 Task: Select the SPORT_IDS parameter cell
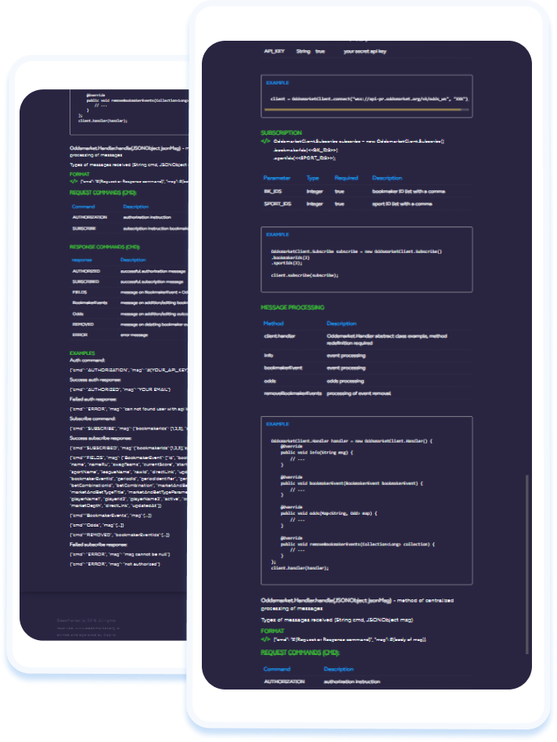pos(277,204)
